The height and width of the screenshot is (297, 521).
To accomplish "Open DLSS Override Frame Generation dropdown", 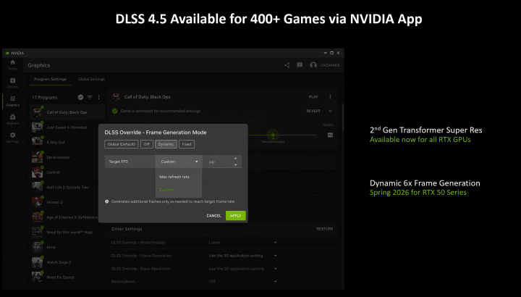I will click(x=243, y=256).
